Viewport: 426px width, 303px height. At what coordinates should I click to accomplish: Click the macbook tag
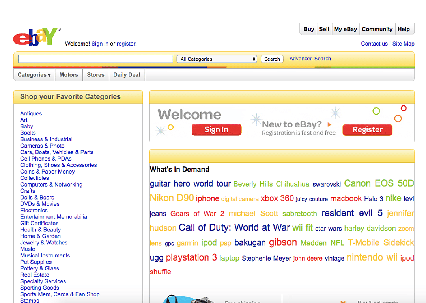[346, 199]
